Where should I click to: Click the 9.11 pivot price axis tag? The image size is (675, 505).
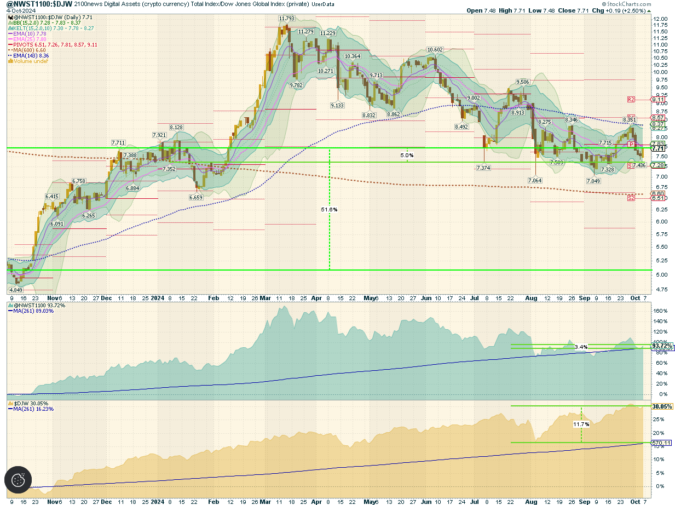[x=658, y=100]
